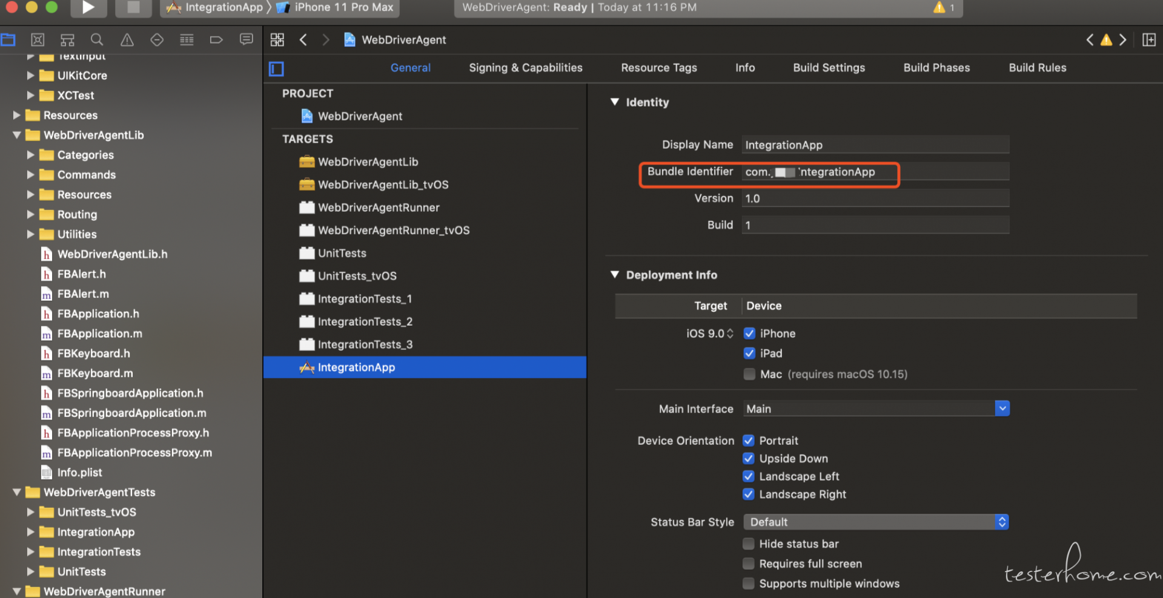Toggle Landscape Left orientation checkbox
The image size is (1163, 598).
pyautogui.click(x=749, y=476)
